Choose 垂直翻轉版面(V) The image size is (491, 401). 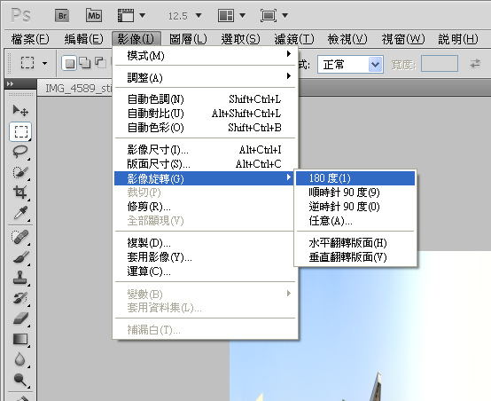click(355, 257)
